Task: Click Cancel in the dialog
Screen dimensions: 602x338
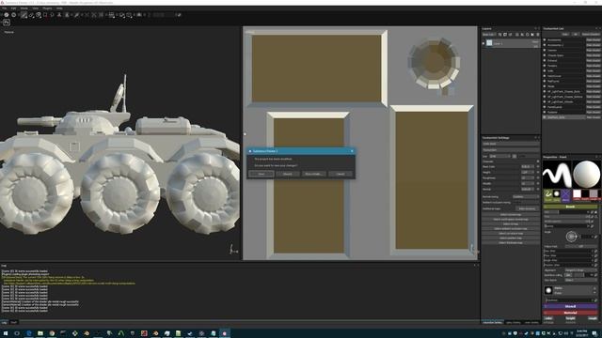Action: pyautogui.click(x=341, y=174)
